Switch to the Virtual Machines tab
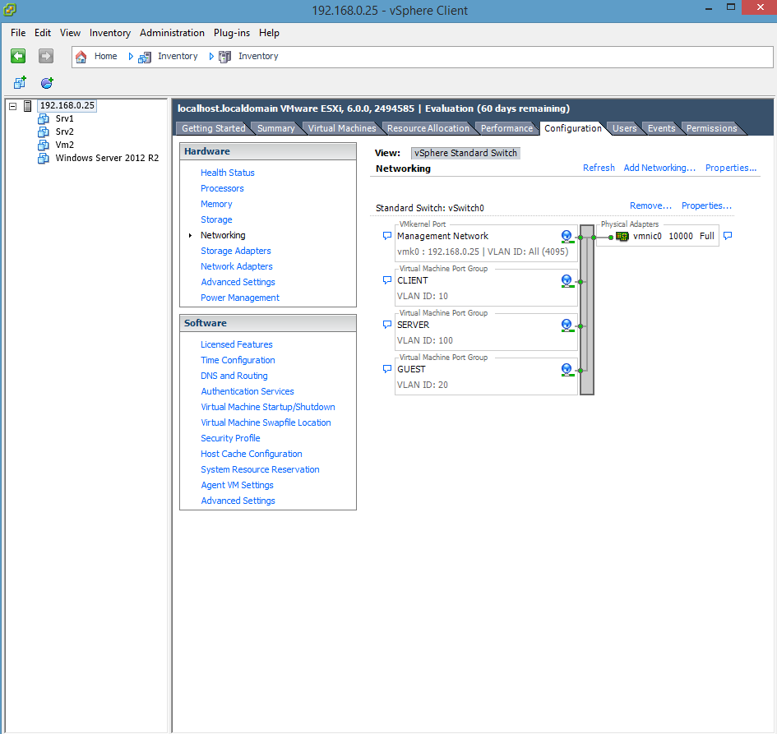Viewport: 777px width, 734px height. point(342,128)
